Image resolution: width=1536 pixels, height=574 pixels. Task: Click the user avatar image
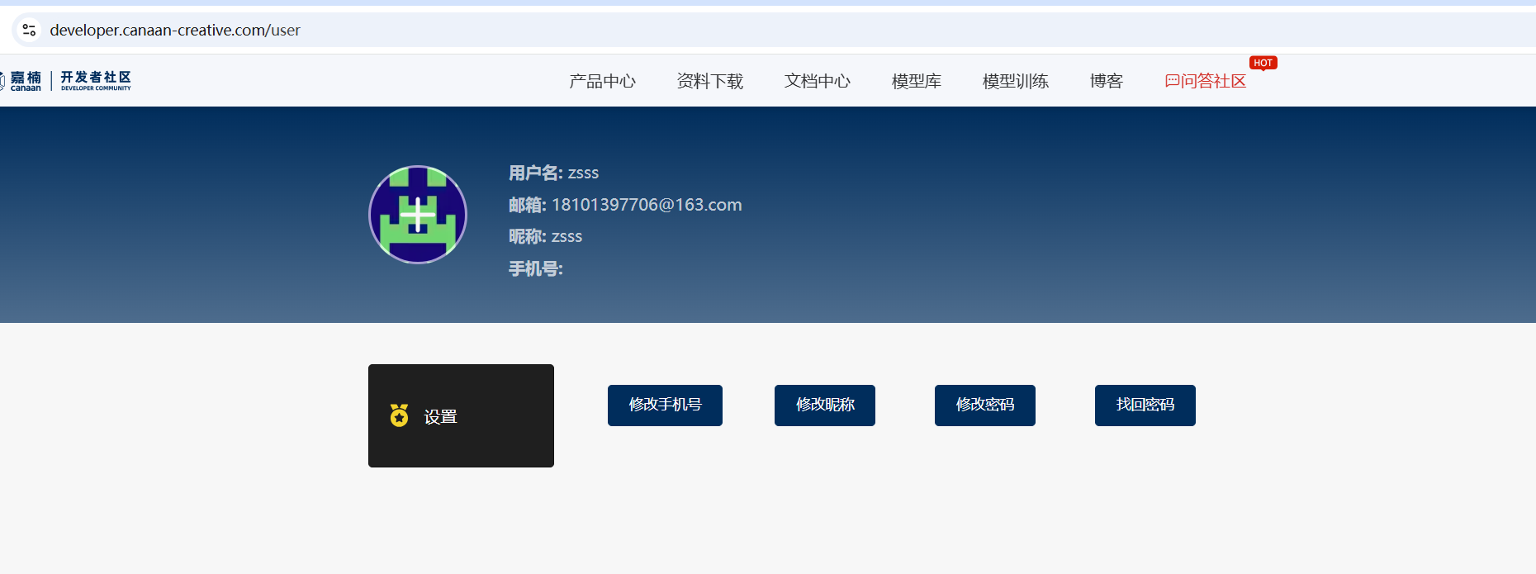[x=418, y=215]
